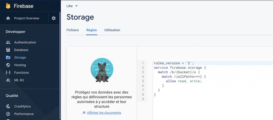Click the sidebar vertical scrollbar
Image resolution: width=273 pixels, height=120 pixels.
pyautogui.click(x=60, y=66)
